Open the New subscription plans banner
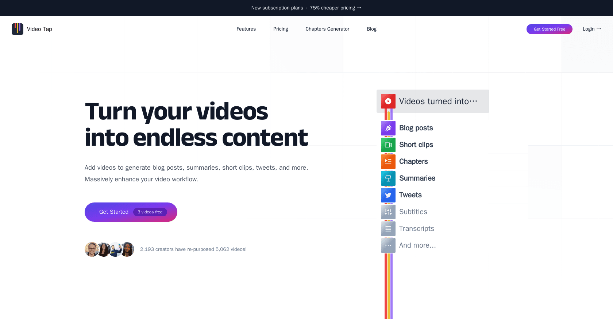 pos(306,8)
